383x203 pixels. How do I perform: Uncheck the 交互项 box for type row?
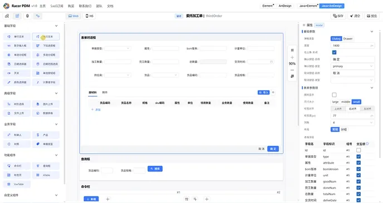pyautogui.click(x=359, y=156)
